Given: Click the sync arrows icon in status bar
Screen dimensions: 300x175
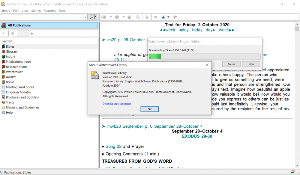Looking at the screenshot, I should (x=292, y=172).
